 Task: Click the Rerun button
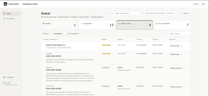(186, 13)
